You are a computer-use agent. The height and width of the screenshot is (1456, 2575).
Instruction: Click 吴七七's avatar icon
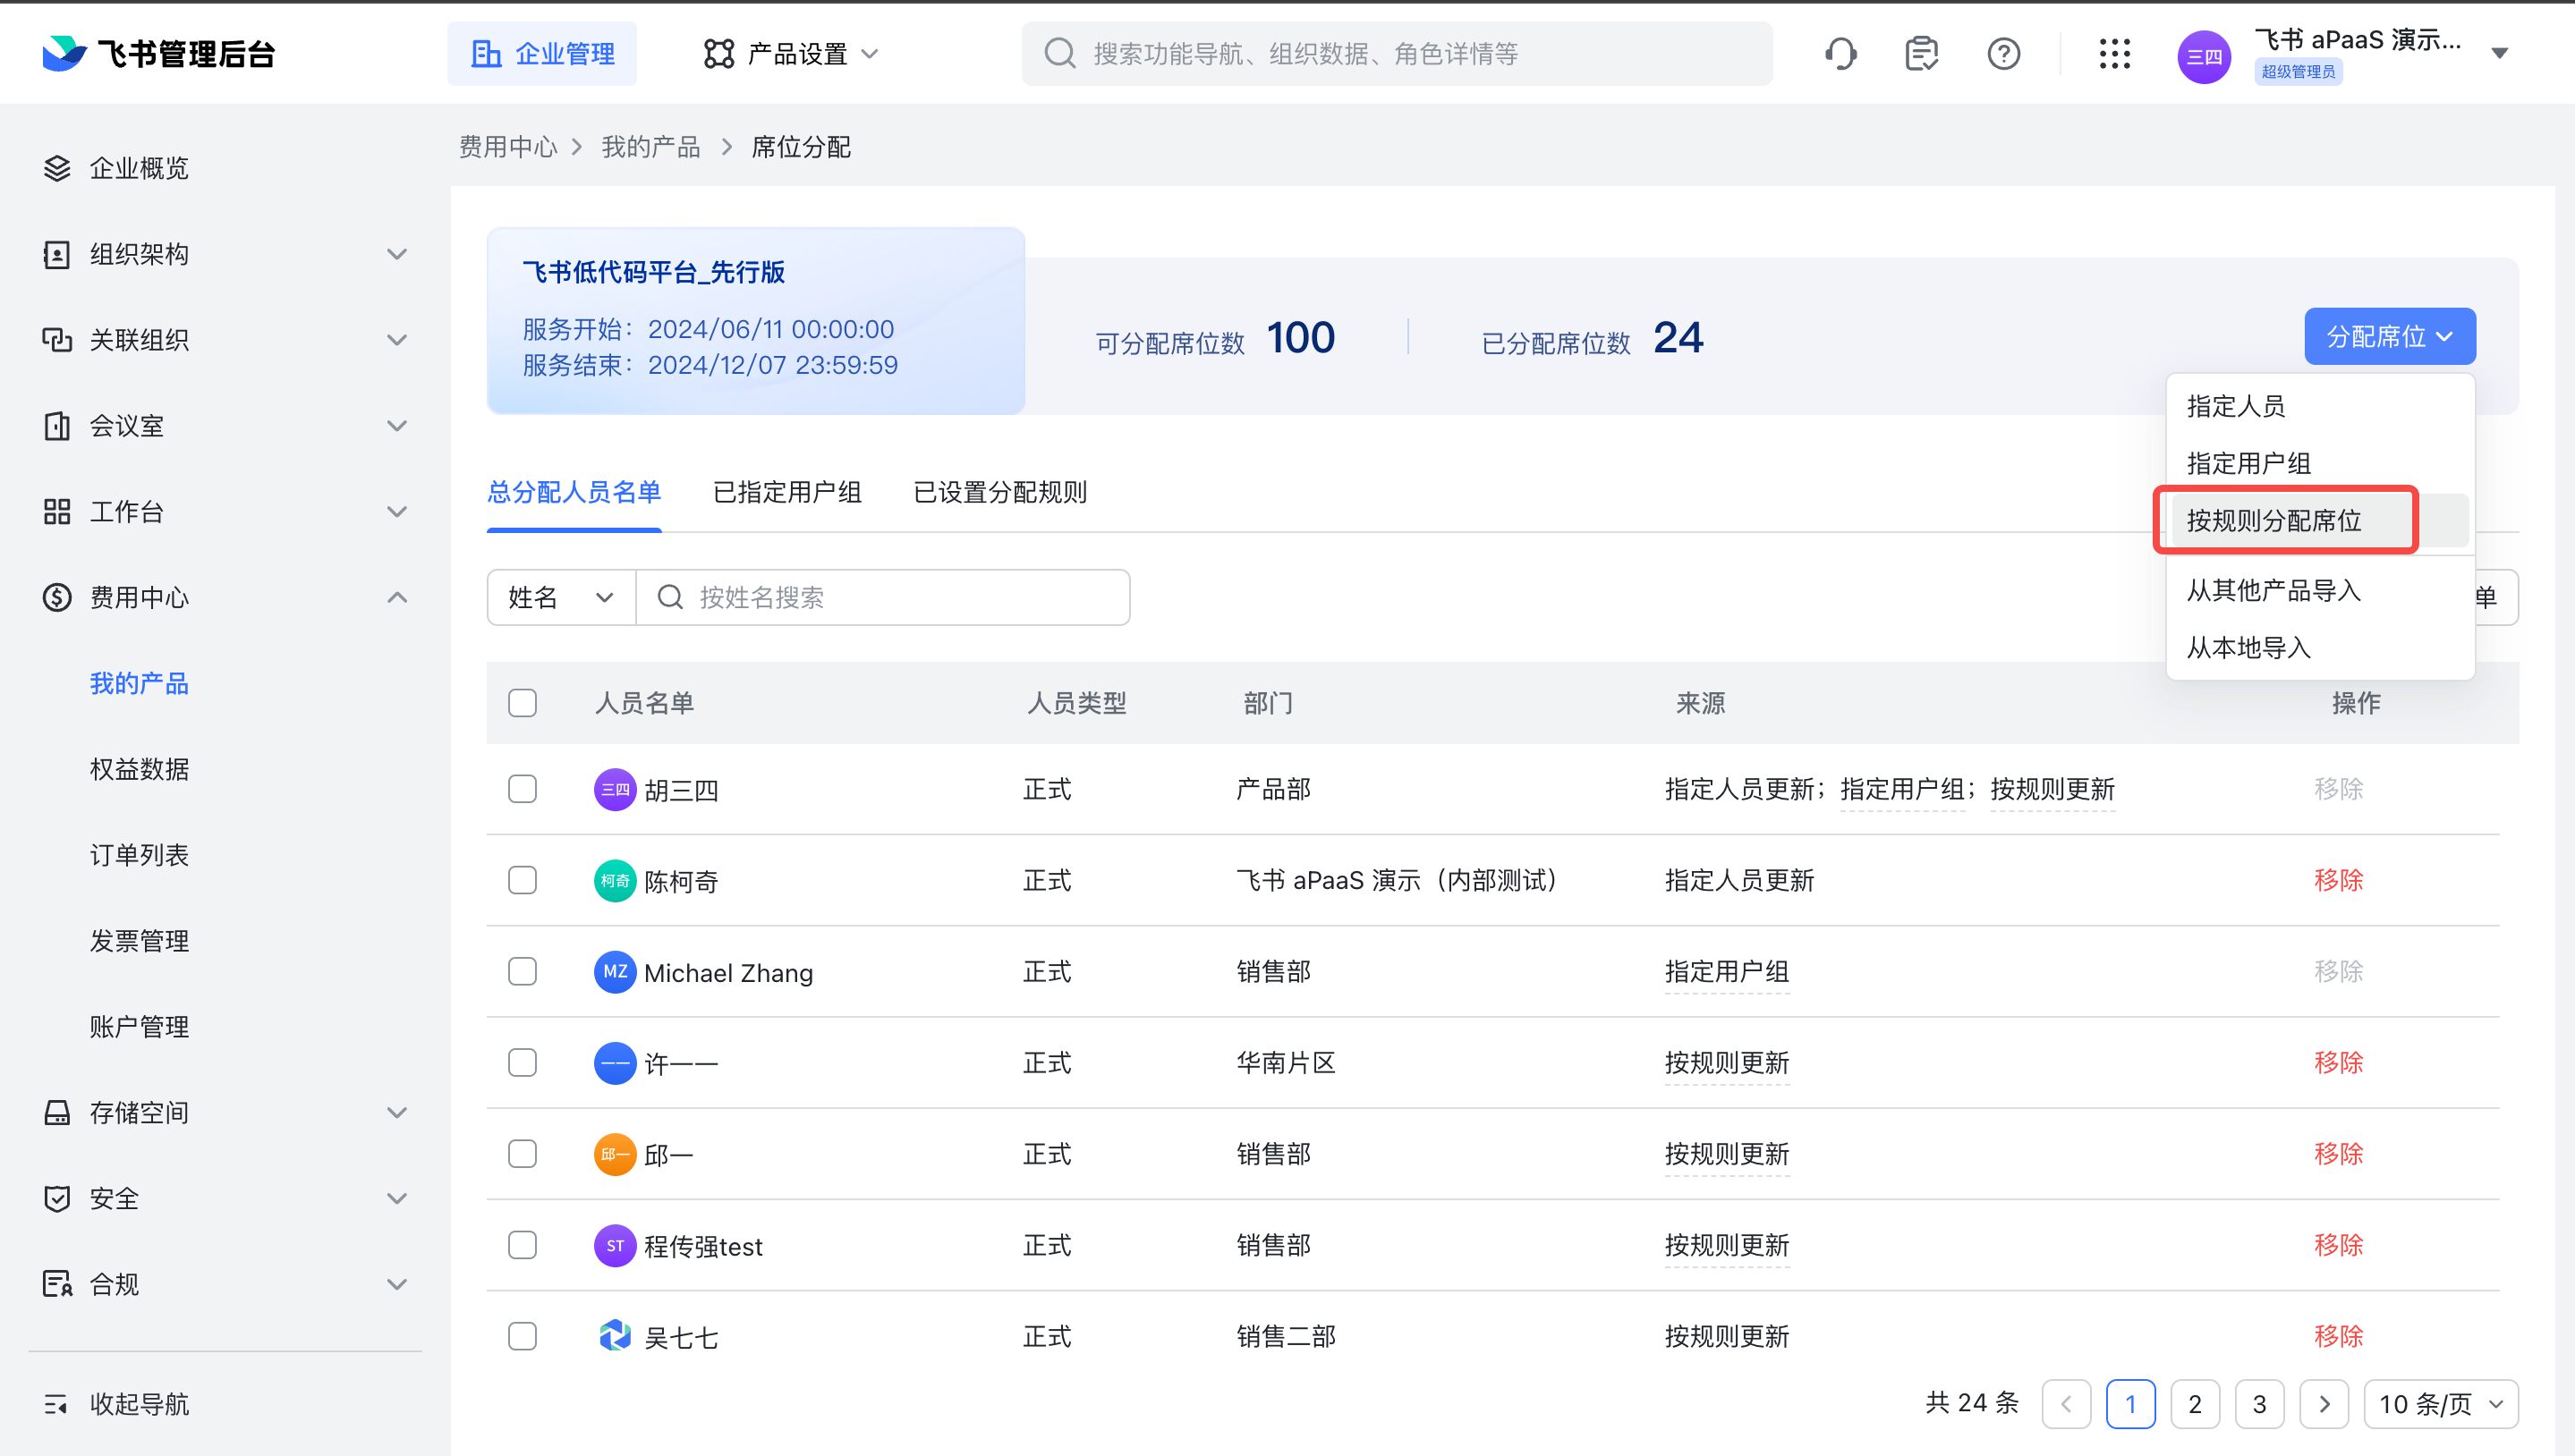pos(616,1336)
